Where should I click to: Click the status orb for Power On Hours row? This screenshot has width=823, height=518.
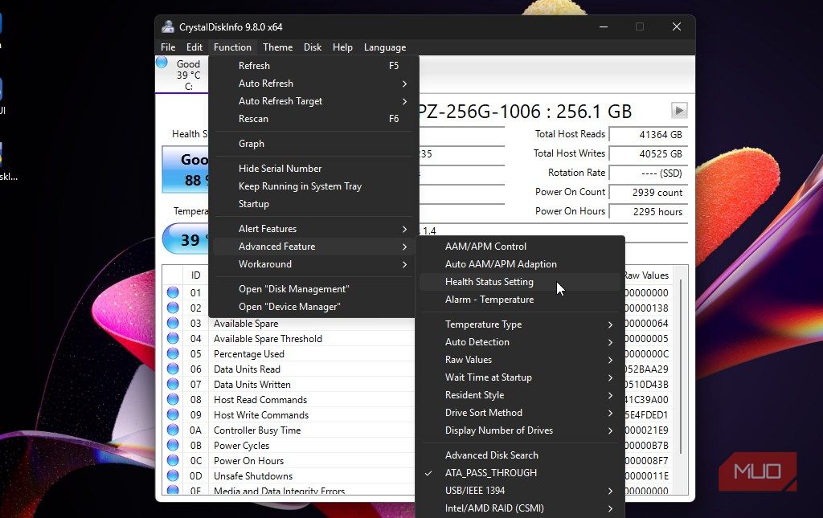173,460
